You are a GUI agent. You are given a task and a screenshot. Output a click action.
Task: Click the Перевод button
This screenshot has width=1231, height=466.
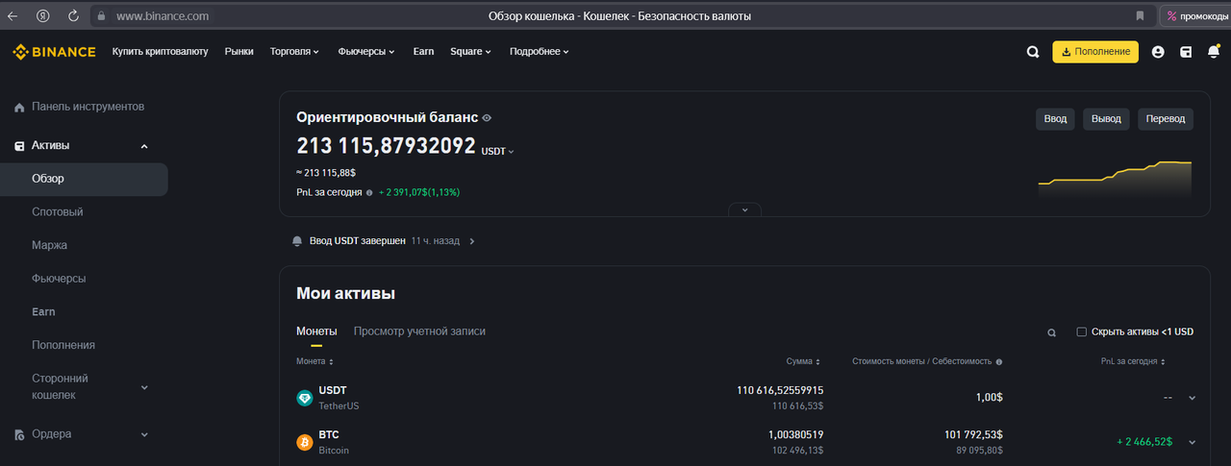[1166, 119]
